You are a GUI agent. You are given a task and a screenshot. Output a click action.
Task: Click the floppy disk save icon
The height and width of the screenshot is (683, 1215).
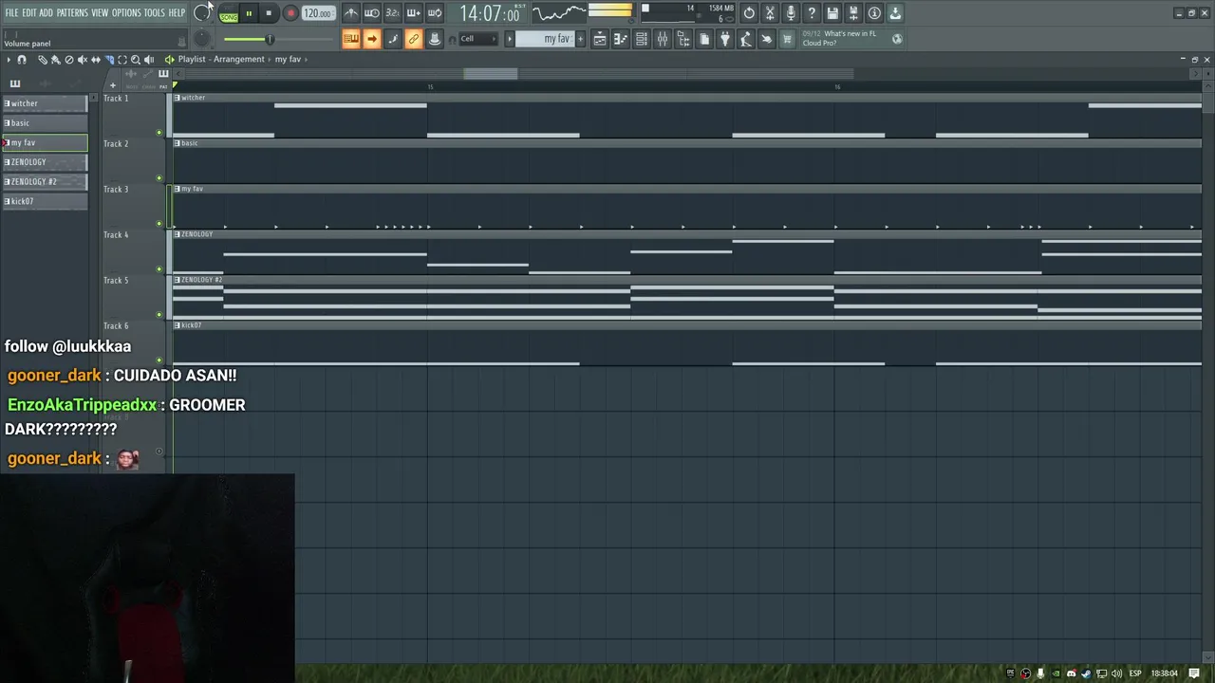pos(832,13)
